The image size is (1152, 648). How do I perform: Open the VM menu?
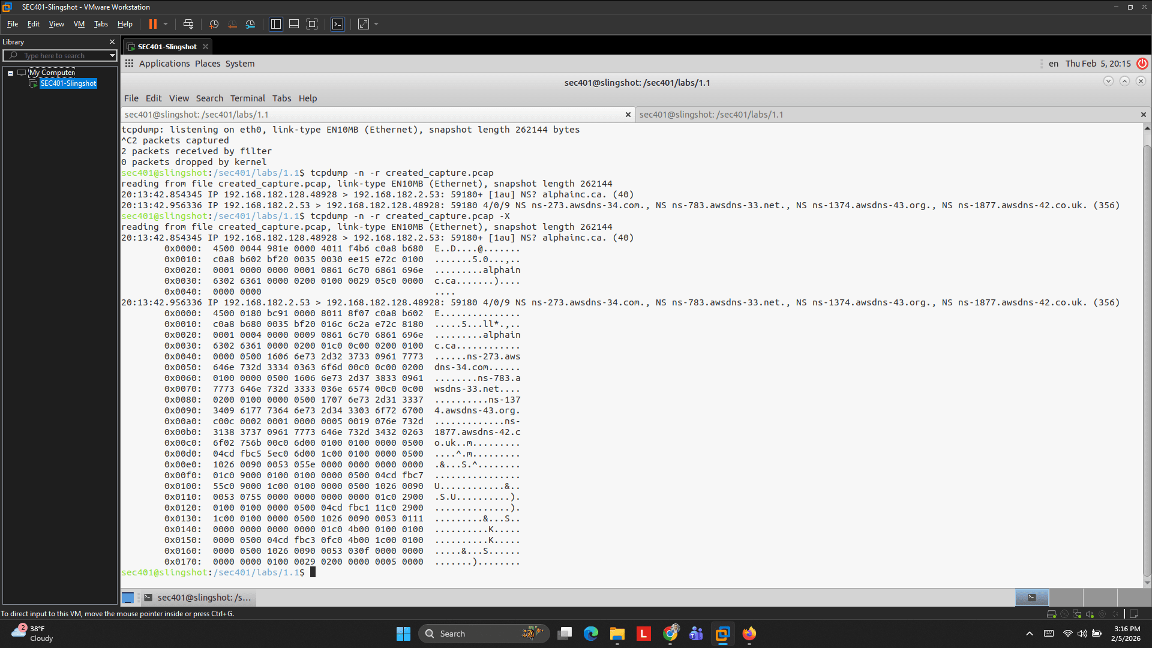[x=79, y=24]
